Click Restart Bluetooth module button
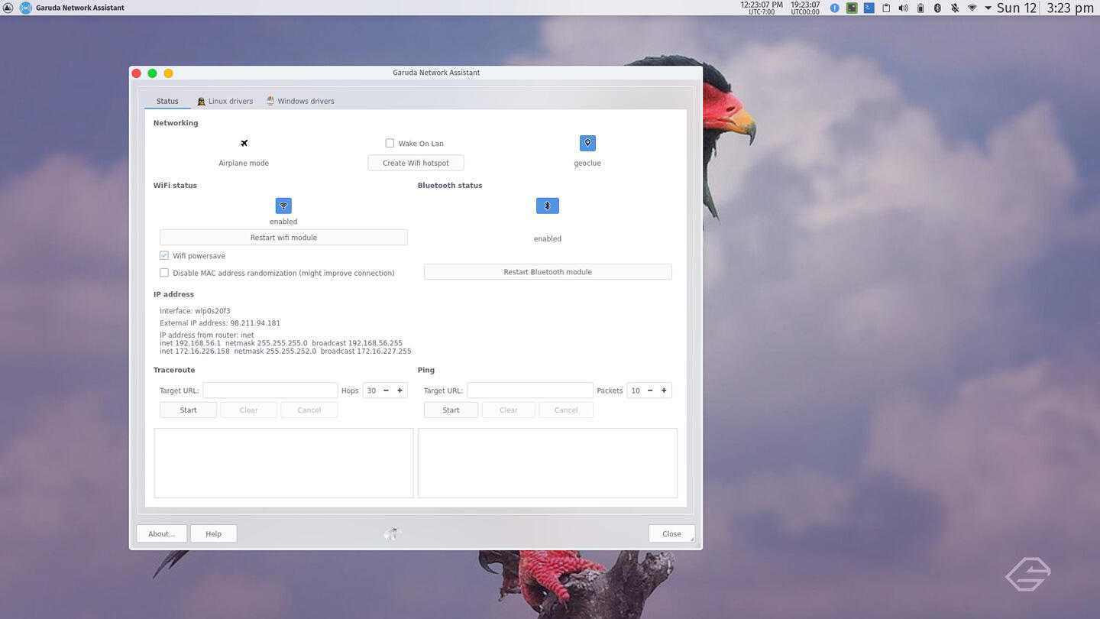This screenshot has height=619, width=1100. click(x=548, y=272)
